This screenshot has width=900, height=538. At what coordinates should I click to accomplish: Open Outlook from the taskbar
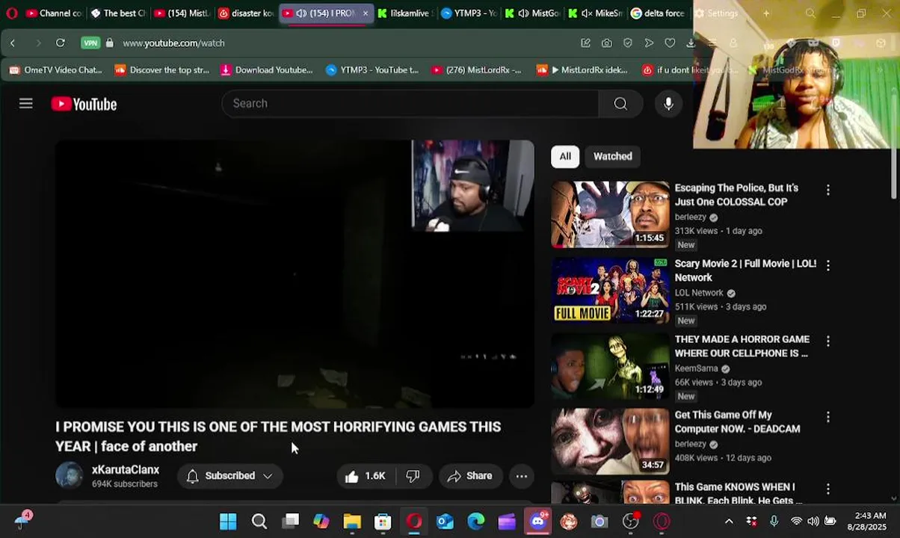(445, 522)
